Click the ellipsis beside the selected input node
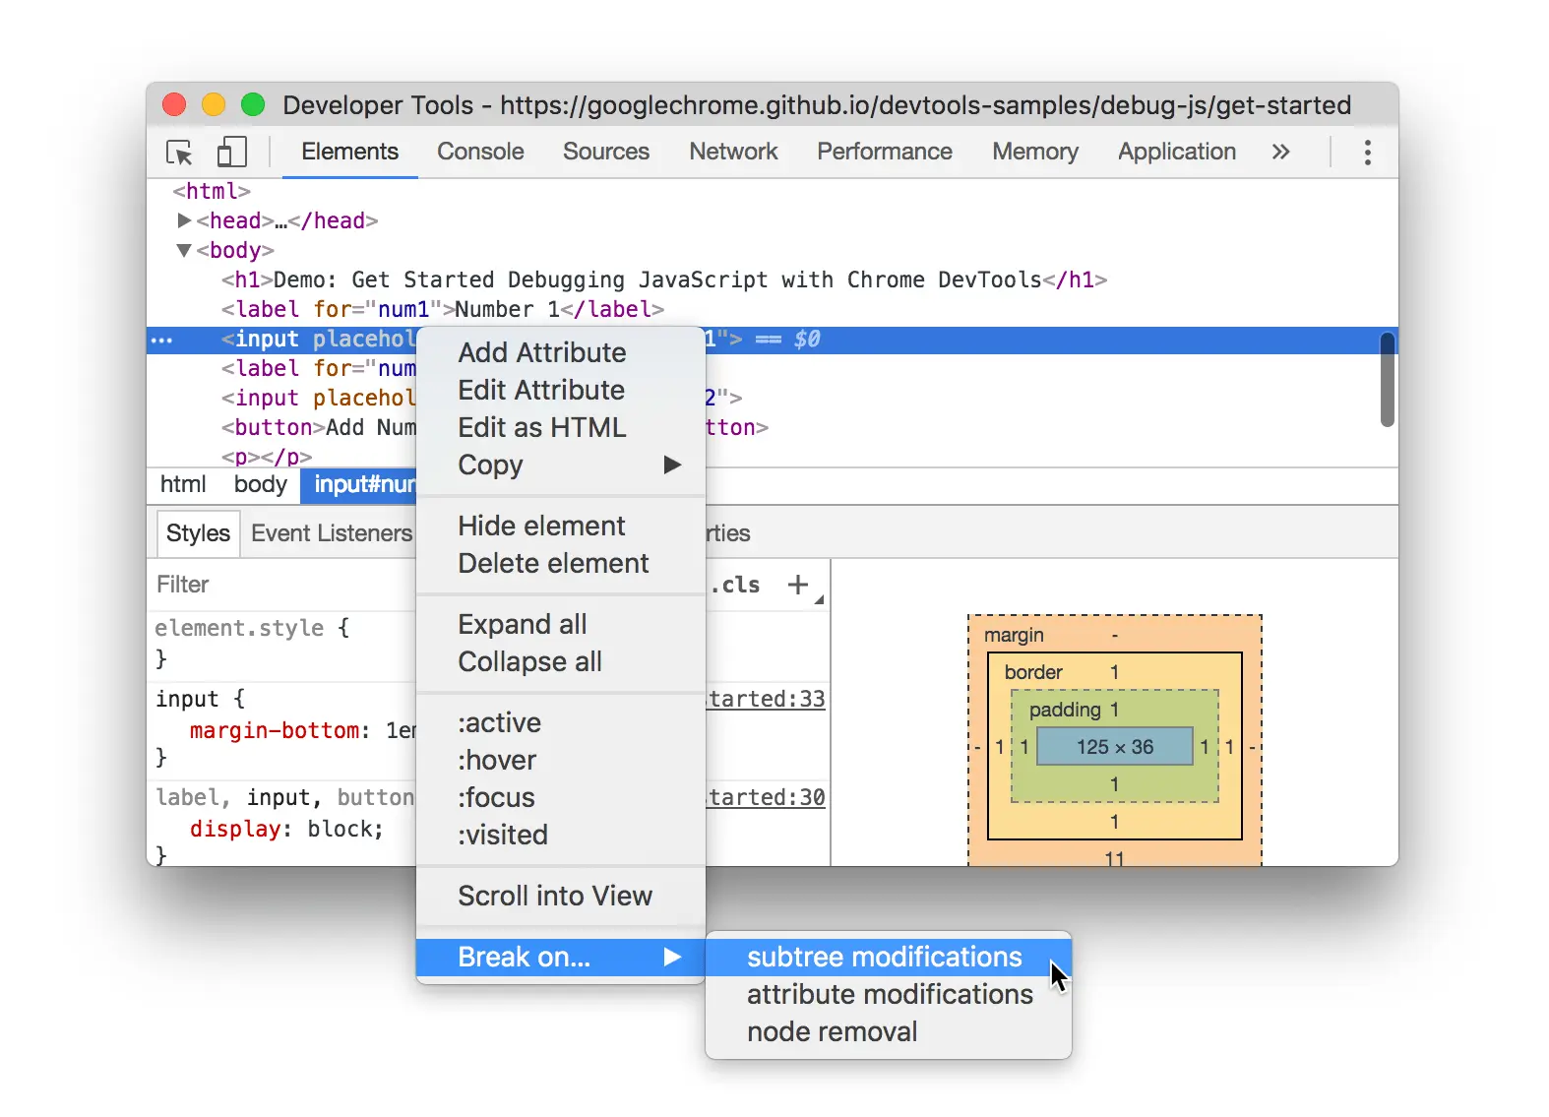 tap(161, 341)
